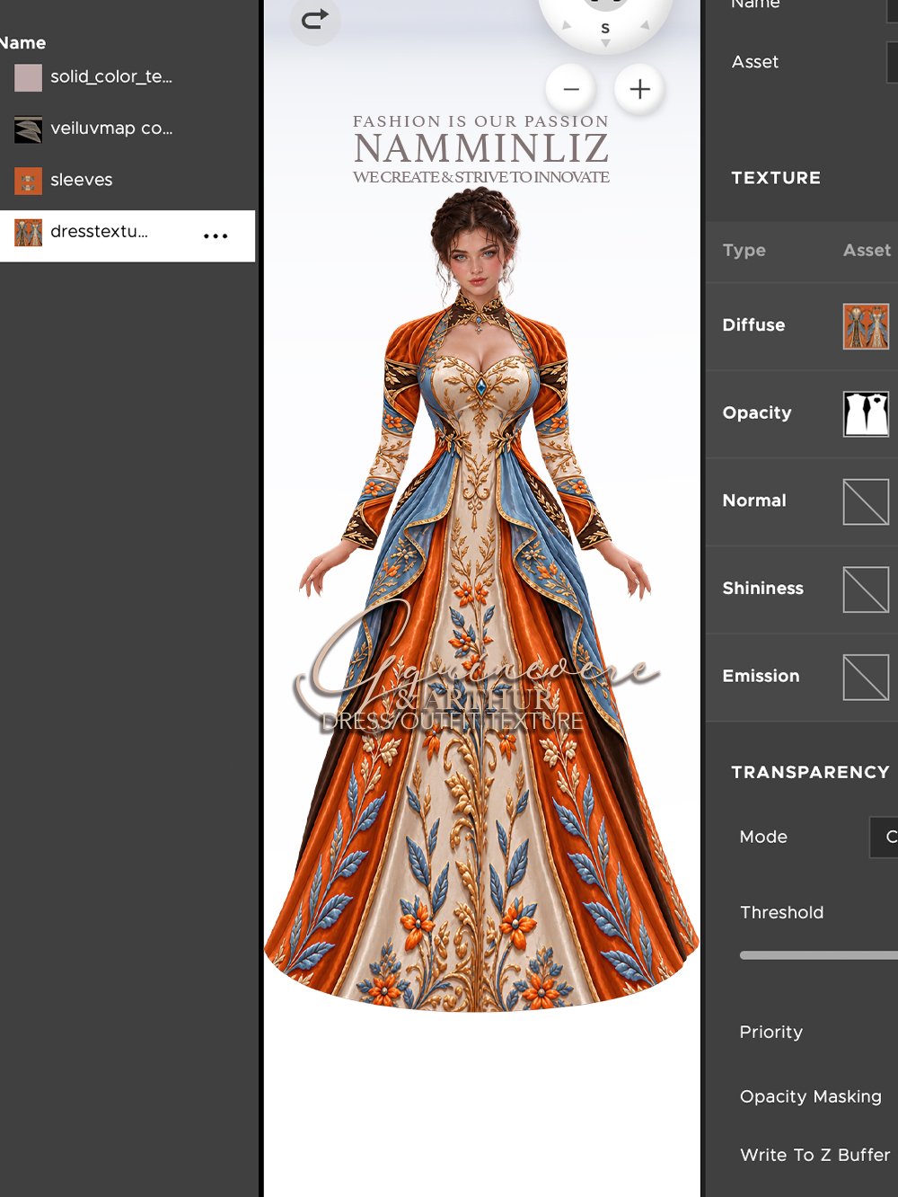
Task: Click the Opacity Masking label
Action: tap(810, 1096)
